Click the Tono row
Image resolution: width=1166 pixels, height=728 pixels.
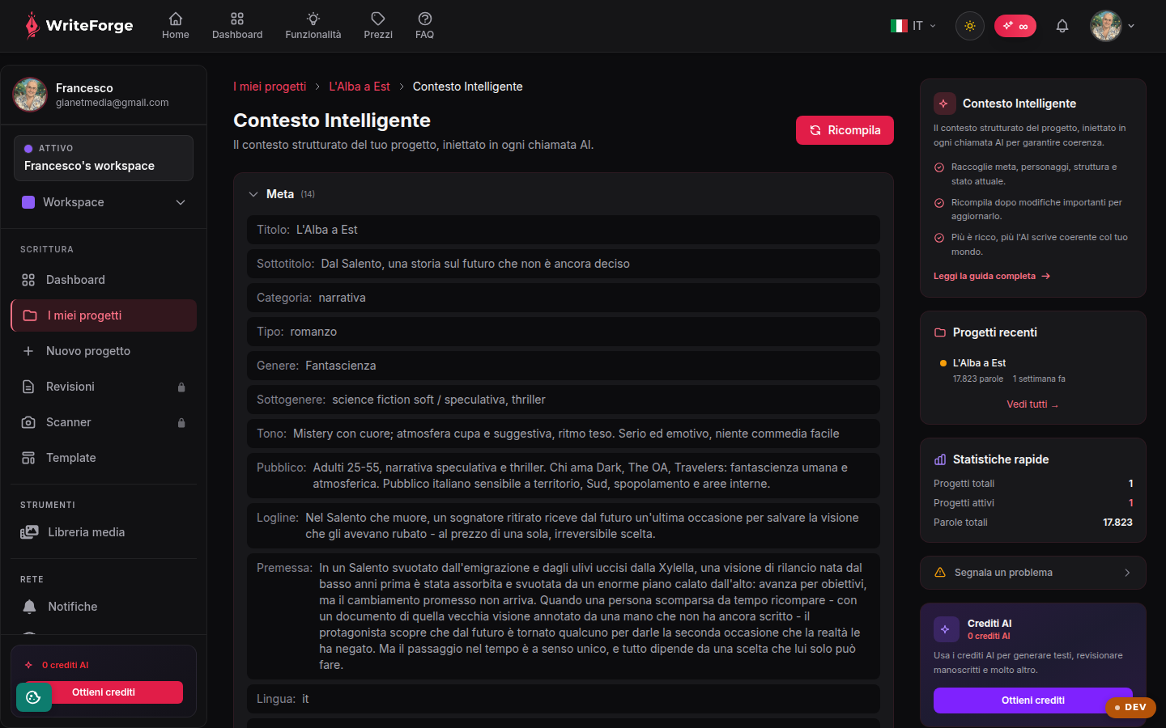click(x=564, y=434)
